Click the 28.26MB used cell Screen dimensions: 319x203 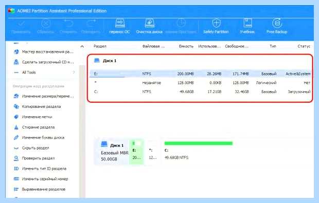point(214,74)
